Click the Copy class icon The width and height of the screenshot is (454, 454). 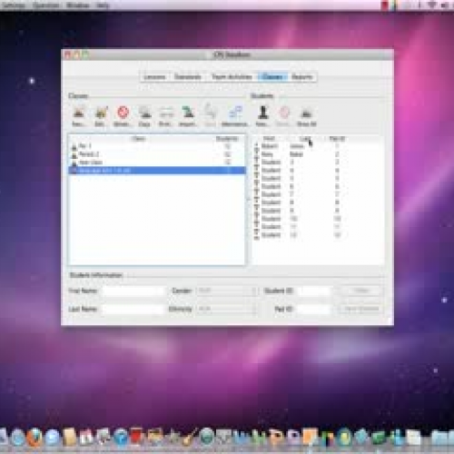coord(144,116)
